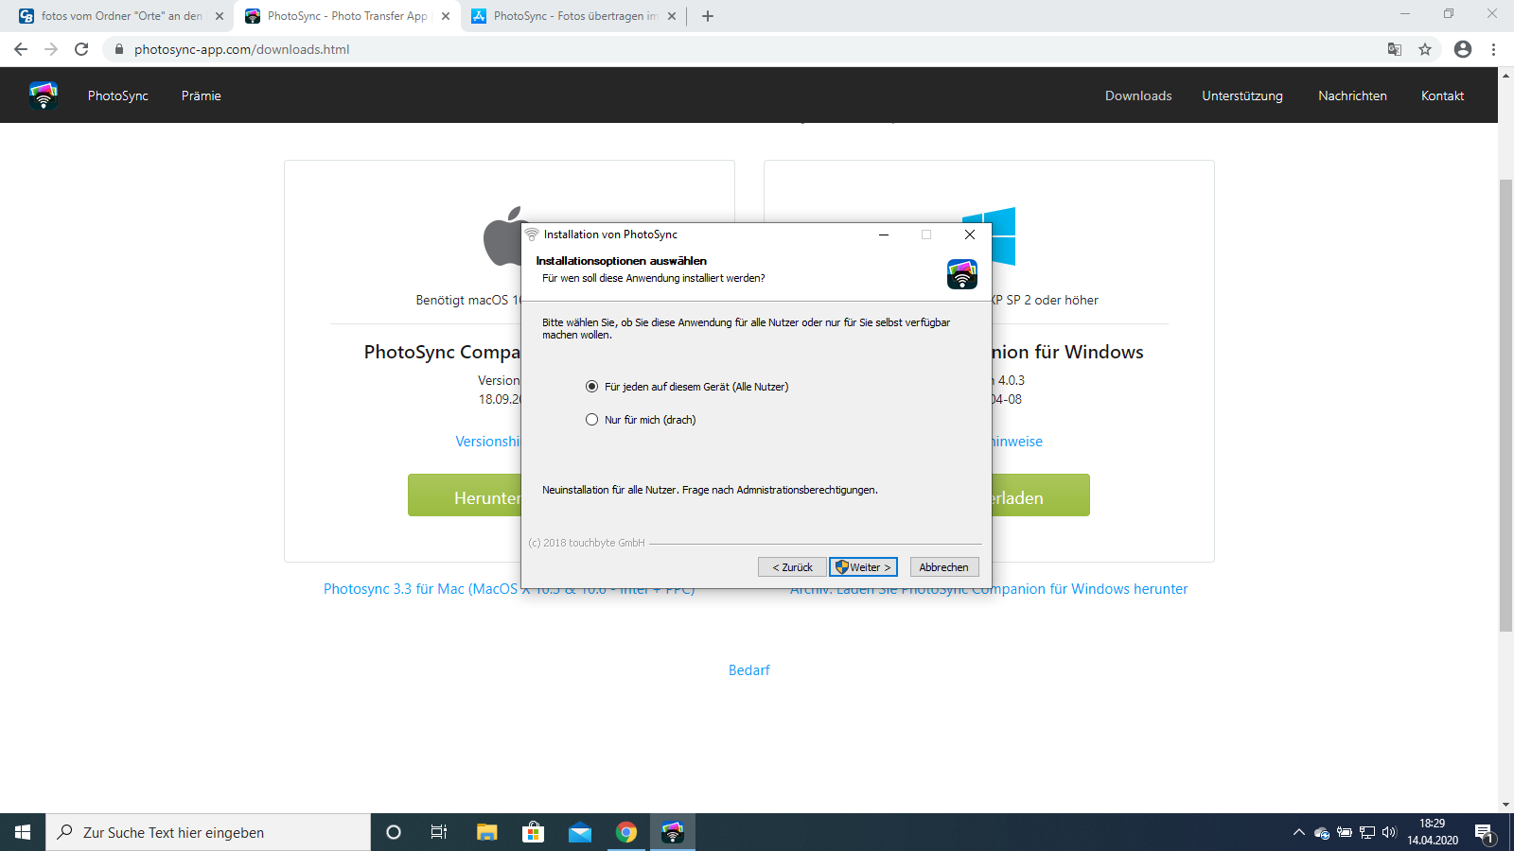
Task: Switch to PhotoSync installer in taskbar
Action: (673, 832)
